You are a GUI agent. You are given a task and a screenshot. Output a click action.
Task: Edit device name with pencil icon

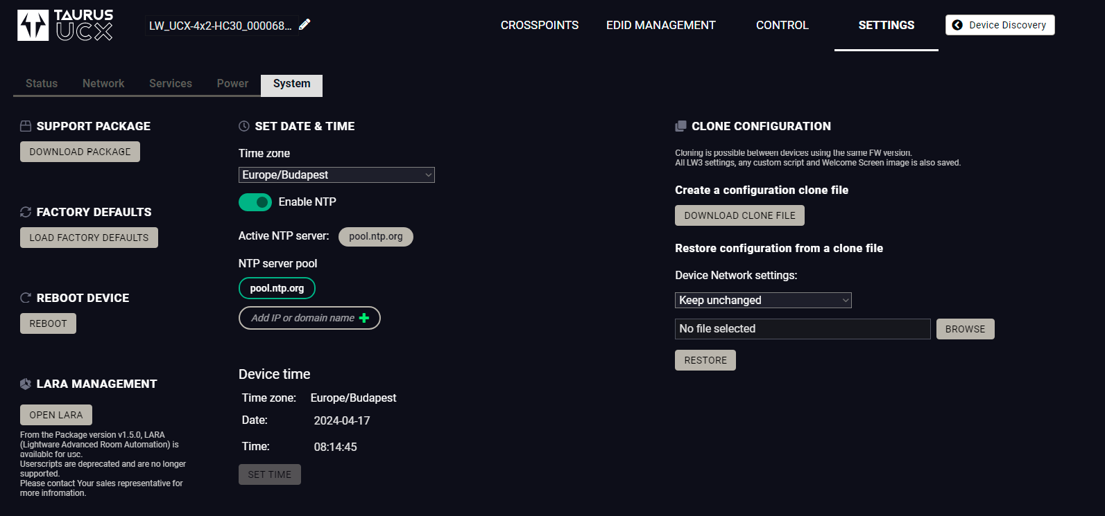(305, 25)
